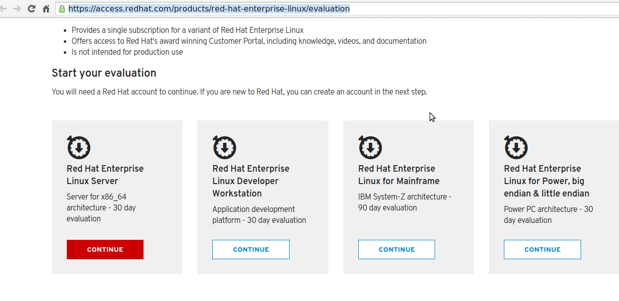
Task: Click the 'Provides a single subscription' bullet
Action: point(187,30)
